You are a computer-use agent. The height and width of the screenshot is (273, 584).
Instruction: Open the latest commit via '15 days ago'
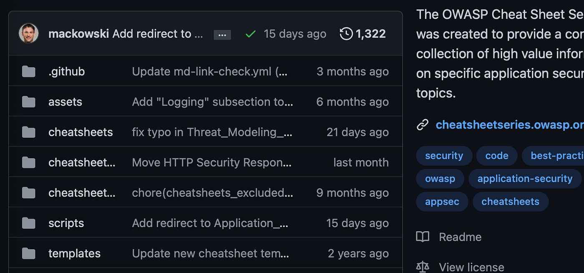[295, 34]
